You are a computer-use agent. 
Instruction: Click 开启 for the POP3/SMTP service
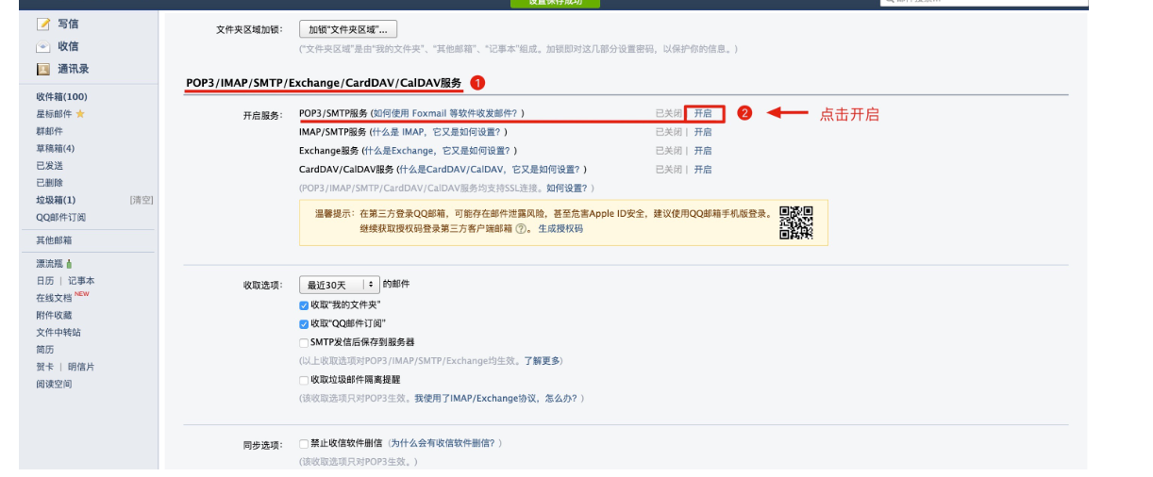pyautogui.click(x=703, y=113)
